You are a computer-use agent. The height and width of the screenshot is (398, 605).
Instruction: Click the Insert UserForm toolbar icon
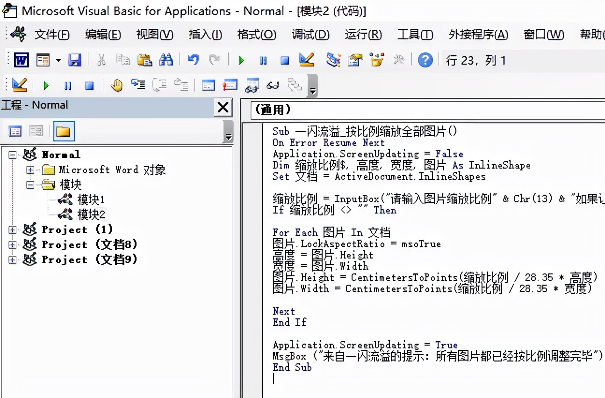(43, 60)
